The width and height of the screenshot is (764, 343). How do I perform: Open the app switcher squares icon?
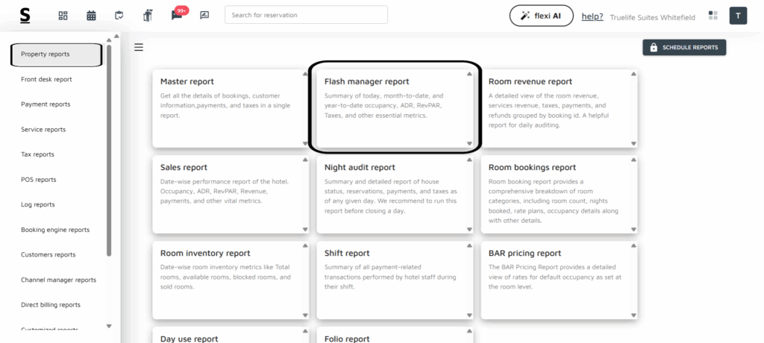pos(713,16)
